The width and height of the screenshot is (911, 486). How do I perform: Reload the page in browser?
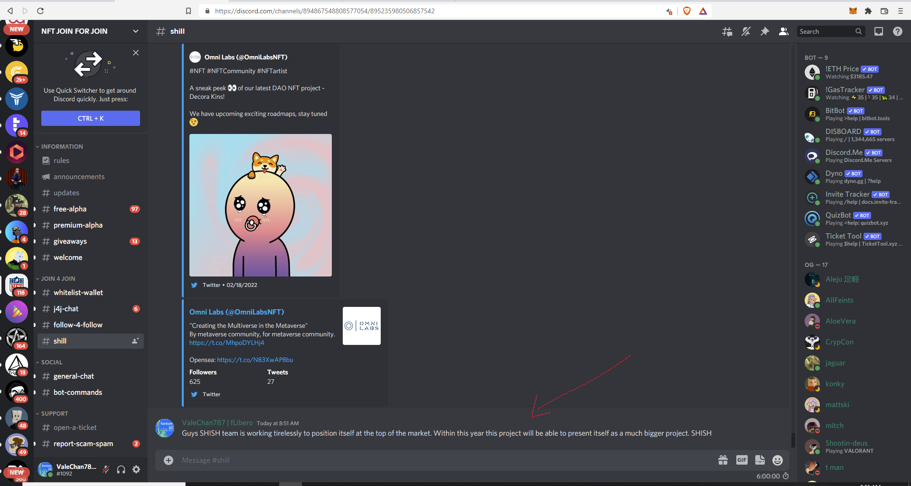point(40,11)
